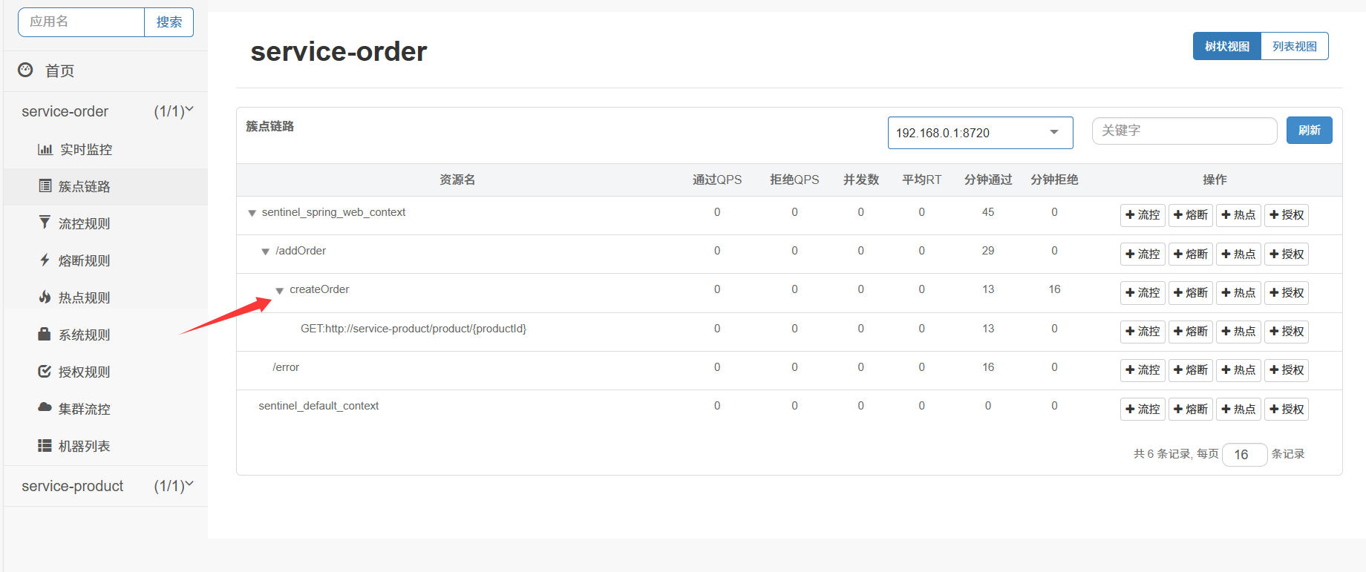
Task: Open the 集群流控 cloud icon
Action: click(x=45, y=407)
